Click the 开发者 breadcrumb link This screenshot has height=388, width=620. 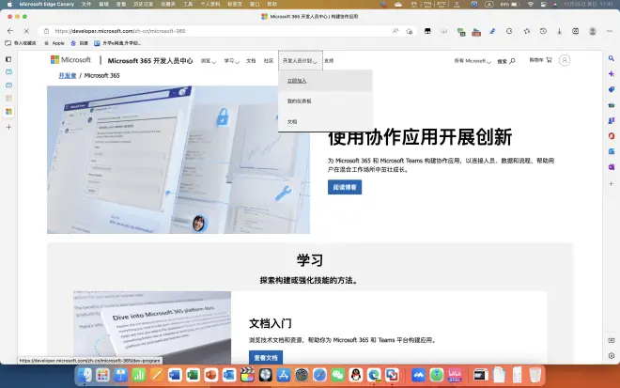pos(68,75)
